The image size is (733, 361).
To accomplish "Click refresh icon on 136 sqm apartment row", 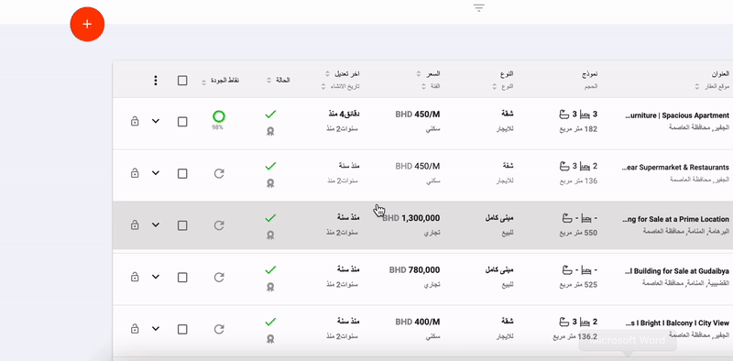I will [x=219, y=174].
